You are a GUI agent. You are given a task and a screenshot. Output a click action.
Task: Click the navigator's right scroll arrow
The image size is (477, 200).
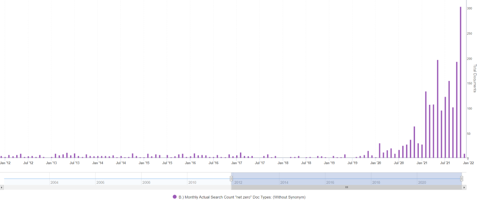coord(475,187)
